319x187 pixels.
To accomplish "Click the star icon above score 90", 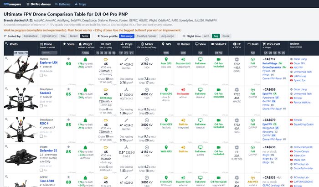I will pos(68,59).
